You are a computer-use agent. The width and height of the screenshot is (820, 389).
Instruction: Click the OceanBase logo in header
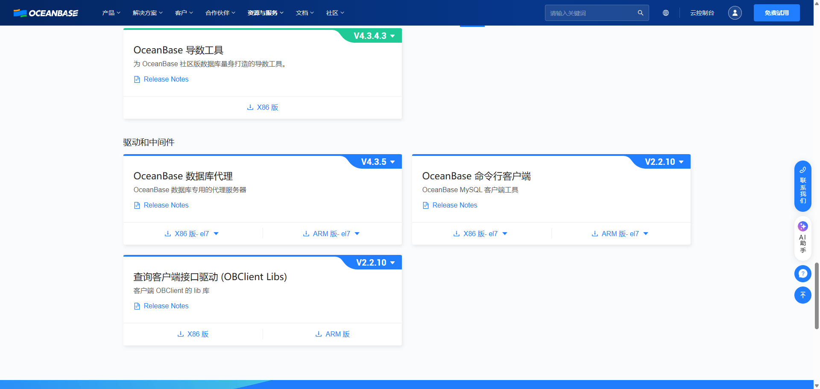point(46,13)
